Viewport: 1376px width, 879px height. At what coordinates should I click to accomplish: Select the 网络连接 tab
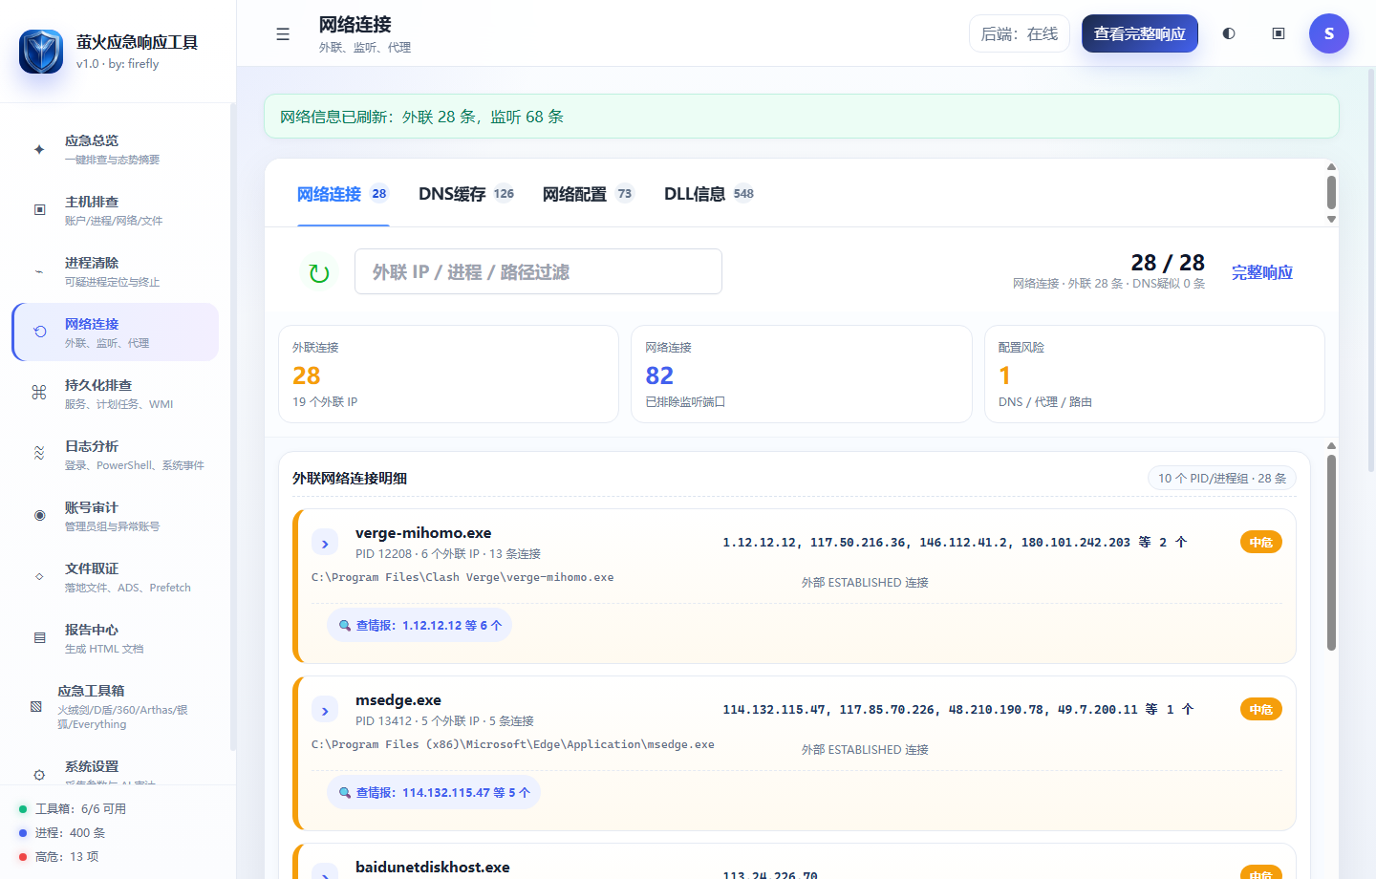point(343,194)
